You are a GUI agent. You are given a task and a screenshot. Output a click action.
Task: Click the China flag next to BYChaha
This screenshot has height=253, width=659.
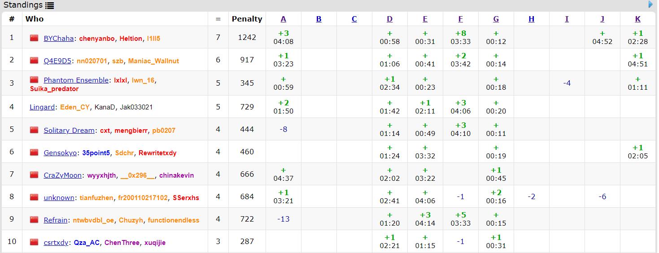click(x=34, y=38)
